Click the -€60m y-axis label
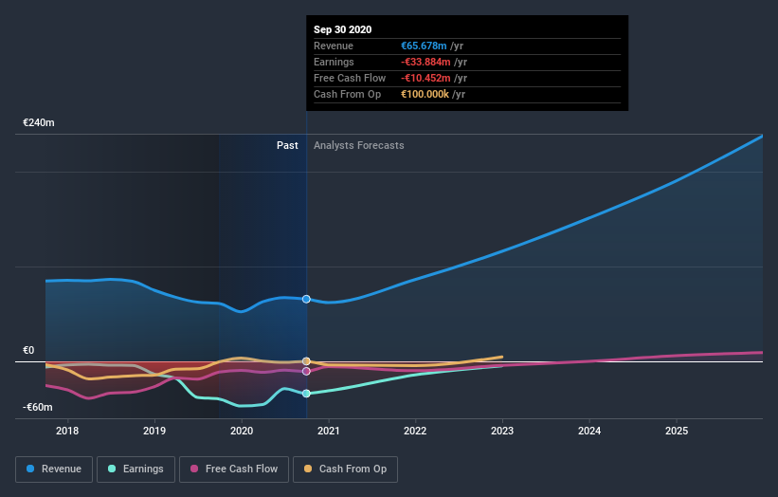 [x=38, y=407]
